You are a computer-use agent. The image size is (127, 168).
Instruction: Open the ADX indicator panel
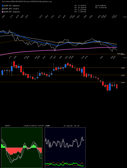65,148
